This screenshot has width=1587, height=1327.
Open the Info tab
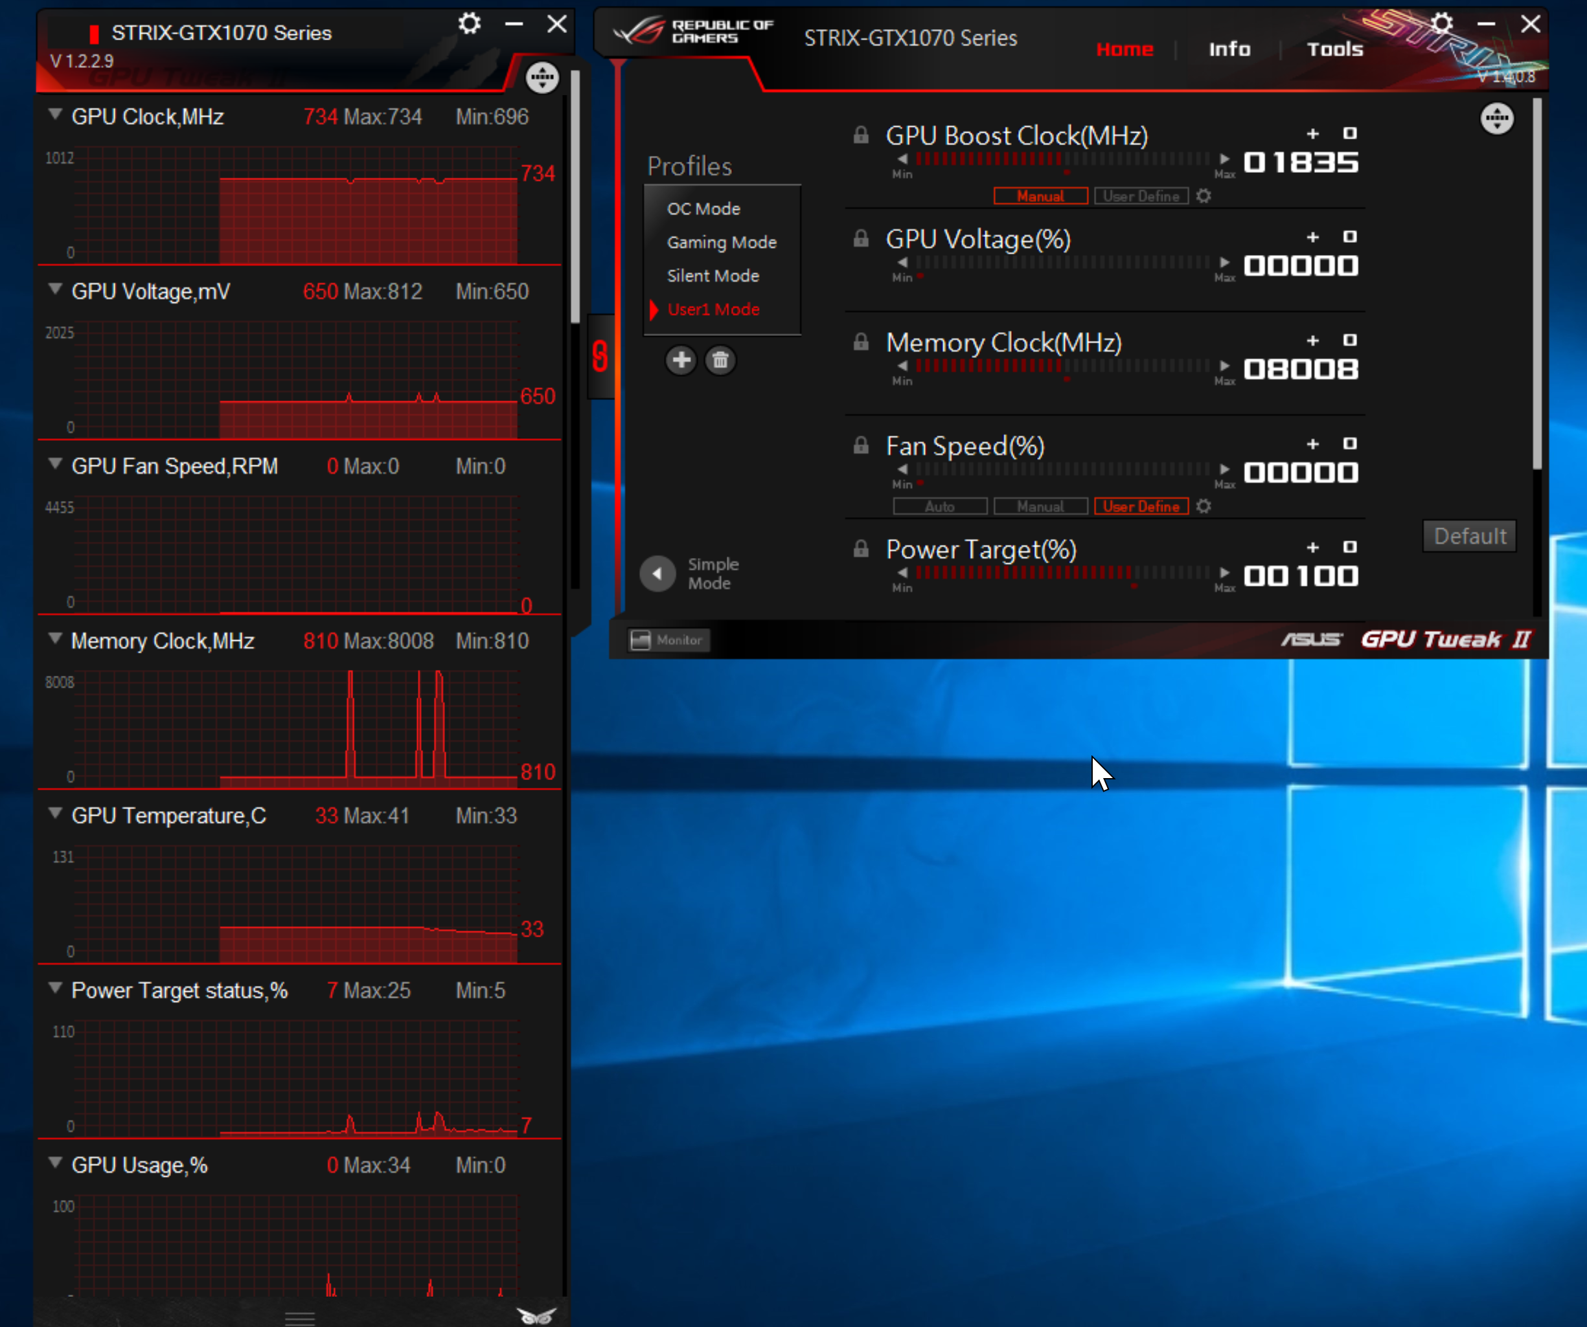point(1229,50)
